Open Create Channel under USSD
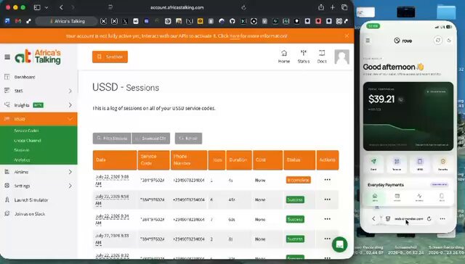 tap(28, 141)
